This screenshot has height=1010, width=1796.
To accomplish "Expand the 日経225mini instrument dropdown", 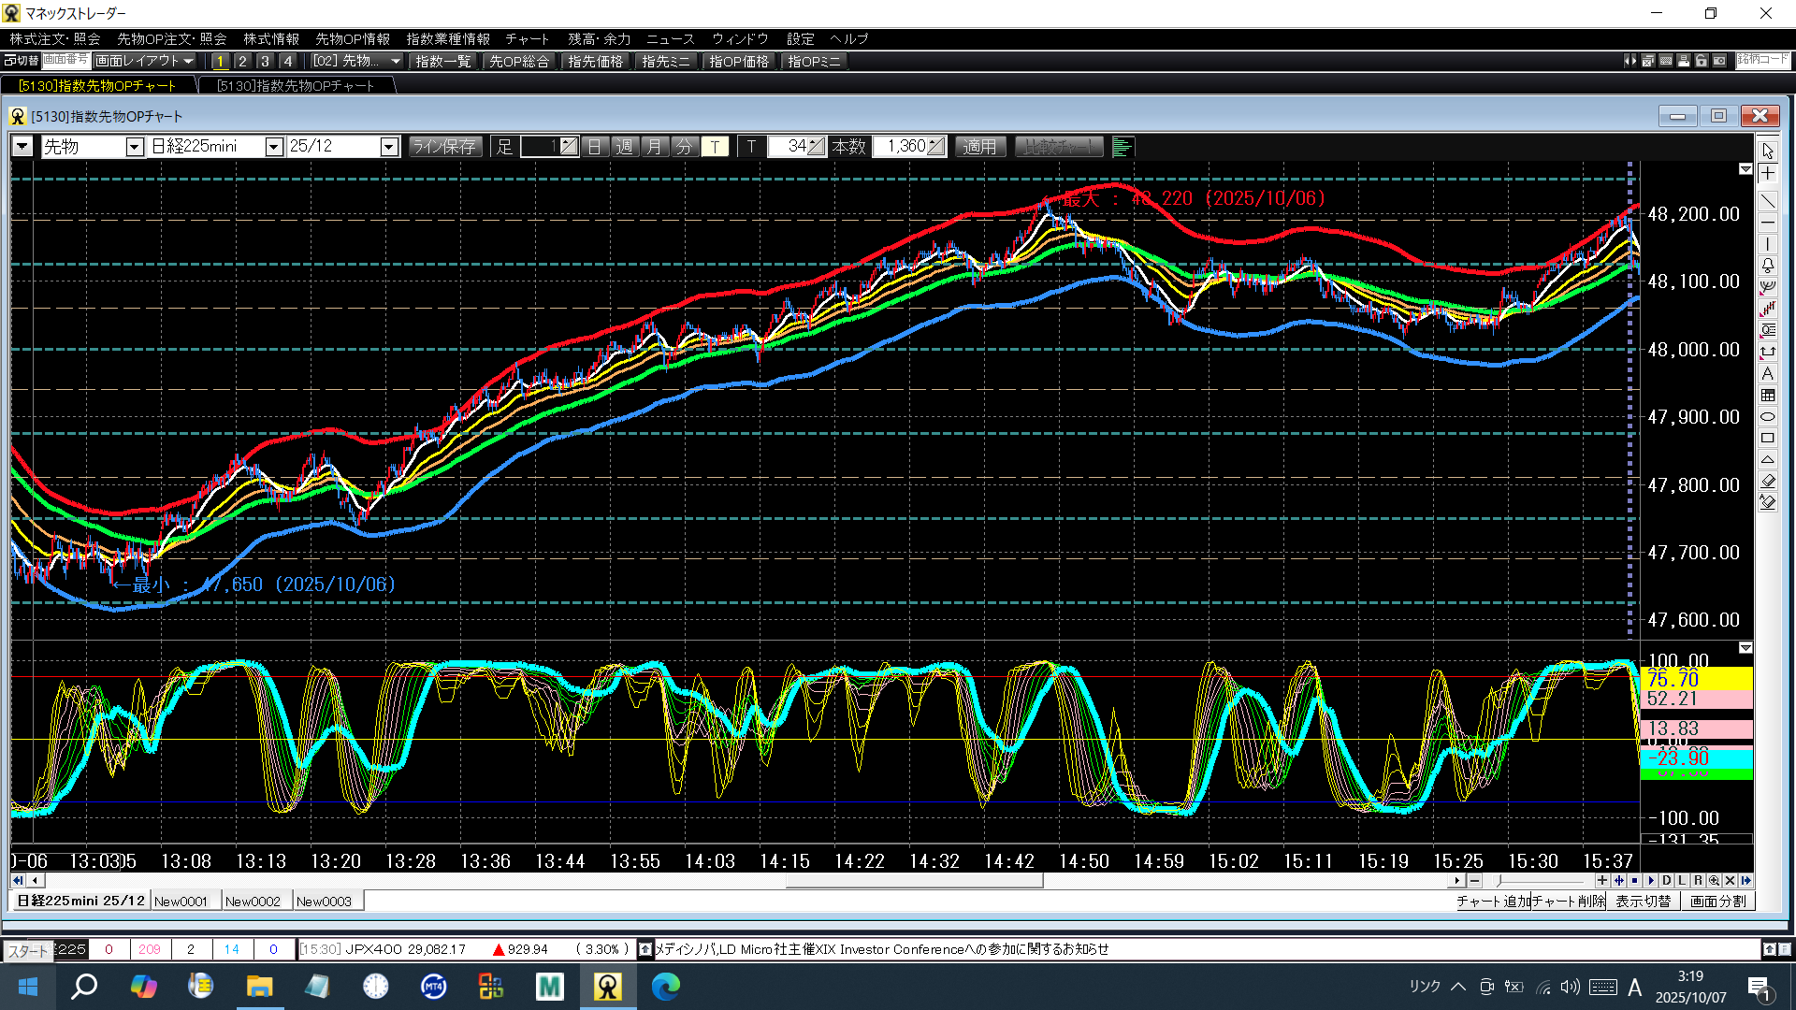I will tap(273, 147).
